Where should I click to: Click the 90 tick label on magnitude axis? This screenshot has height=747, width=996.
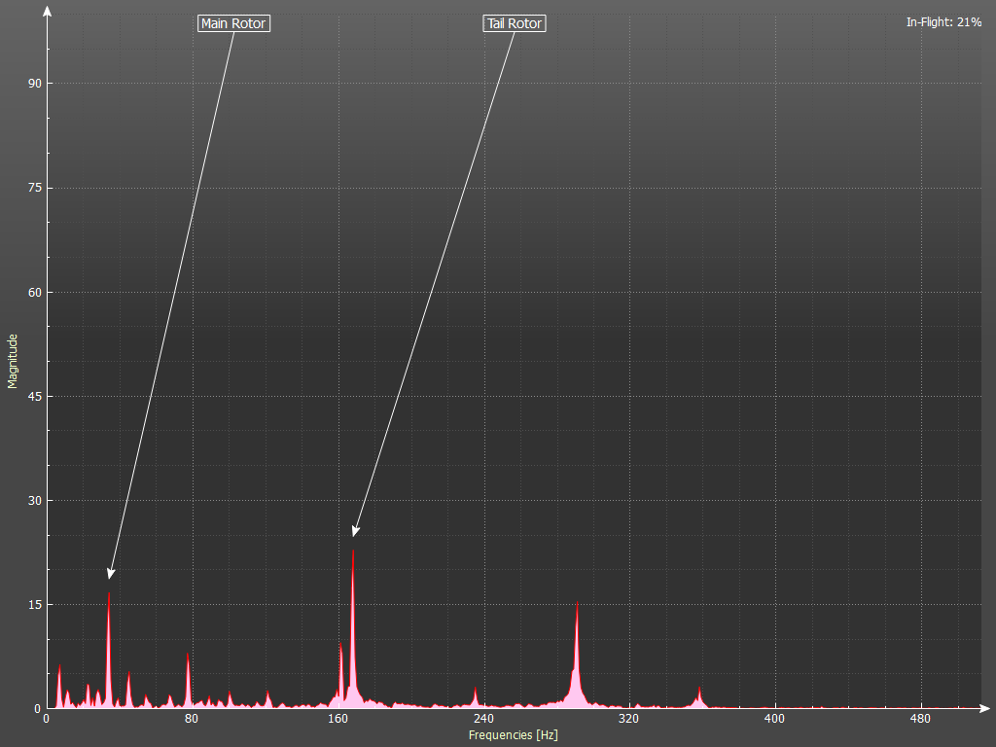coord(34,84)
